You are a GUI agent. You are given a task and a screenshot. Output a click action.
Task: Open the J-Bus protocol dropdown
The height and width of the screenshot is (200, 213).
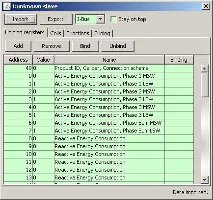point(100,19)
